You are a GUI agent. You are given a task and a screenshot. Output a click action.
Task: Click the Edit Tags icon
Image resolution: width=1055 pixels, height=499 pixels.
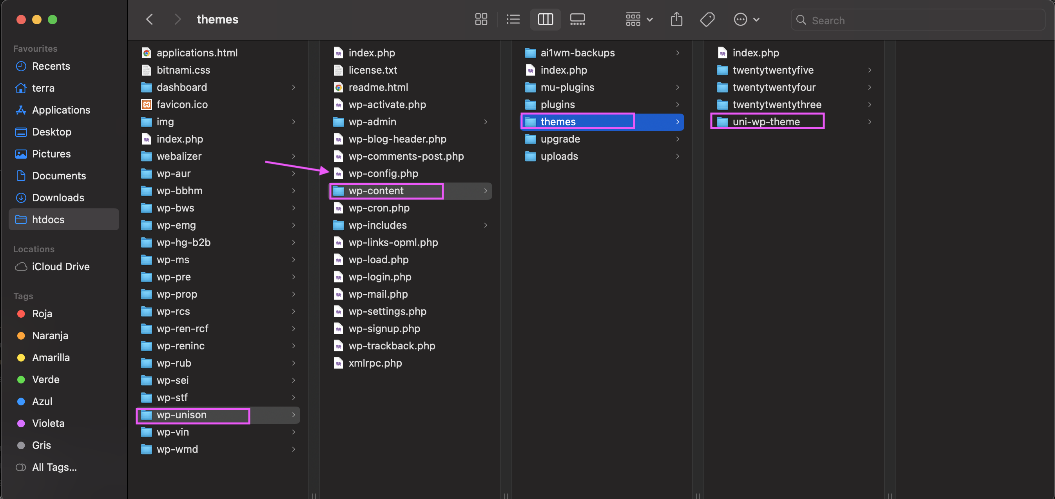point(707,19)
